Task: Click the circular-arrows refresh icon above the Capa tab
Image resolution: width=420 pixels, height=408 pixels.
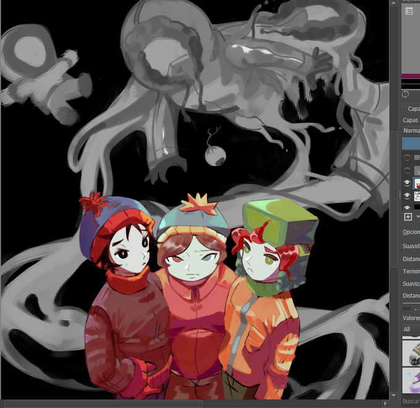Action: coord(406,94)
